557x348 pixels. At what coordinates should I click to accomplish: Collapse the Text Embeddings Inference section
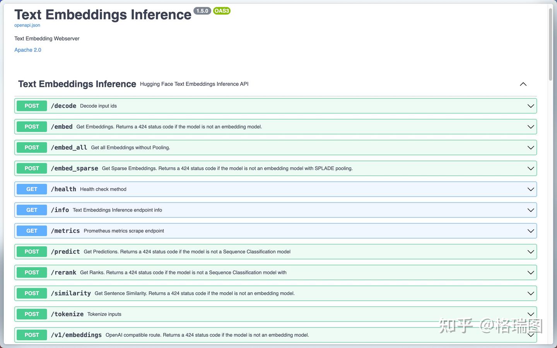tap(523, 84)
